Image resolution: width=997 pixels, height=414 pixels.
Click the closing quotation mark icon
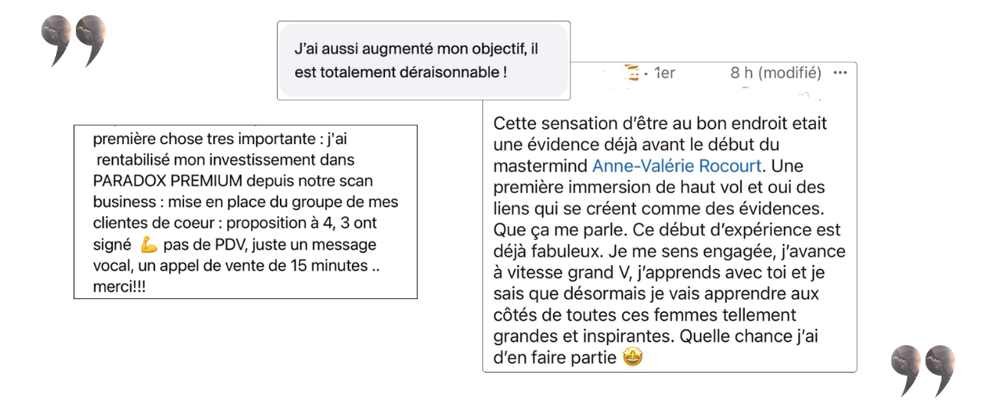coord(923,371)
